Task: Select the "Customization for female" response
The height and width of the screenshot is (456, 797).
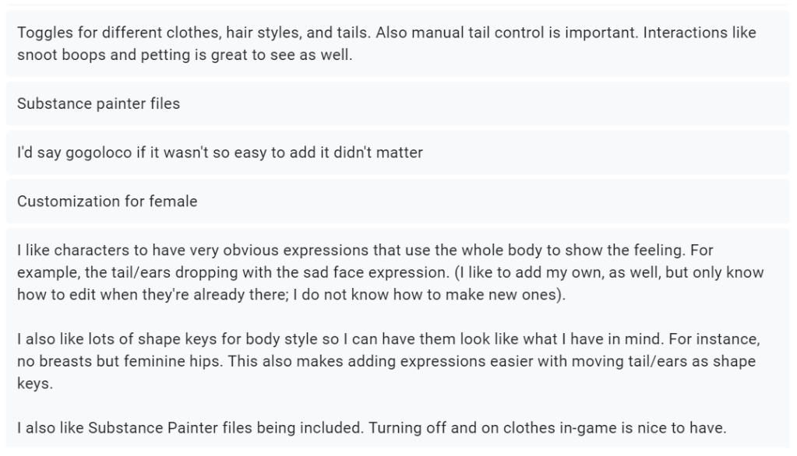Action: [107, 202]
